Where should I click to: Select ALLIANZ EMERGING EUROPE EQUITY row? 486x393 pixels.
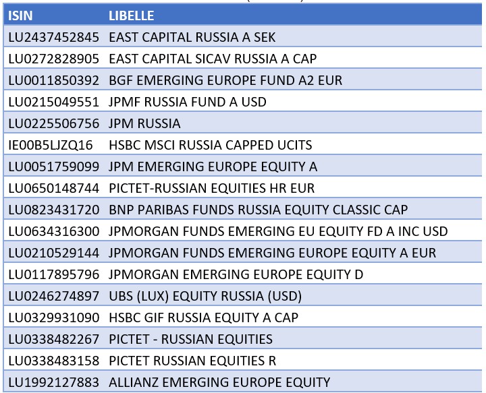(243, 382)
